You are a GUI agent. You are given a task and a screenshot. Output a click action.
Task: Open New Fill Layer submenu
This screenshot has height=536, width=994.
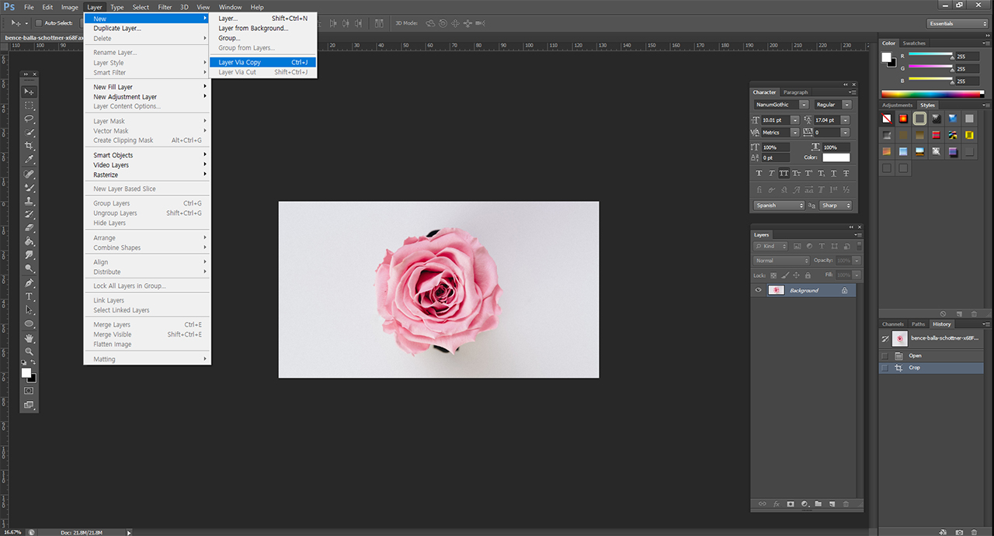148,87
